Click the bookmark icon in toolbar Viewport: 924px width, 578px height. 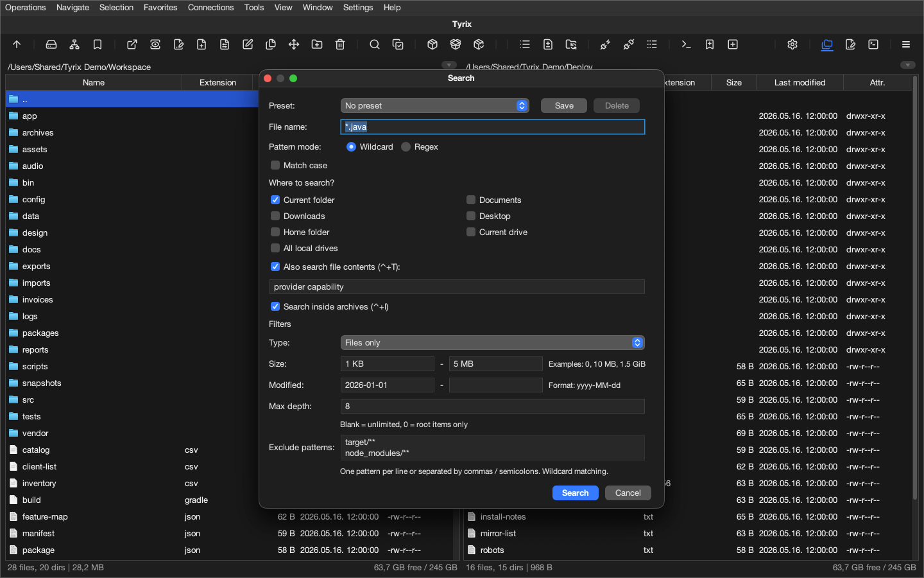(98, 44)
